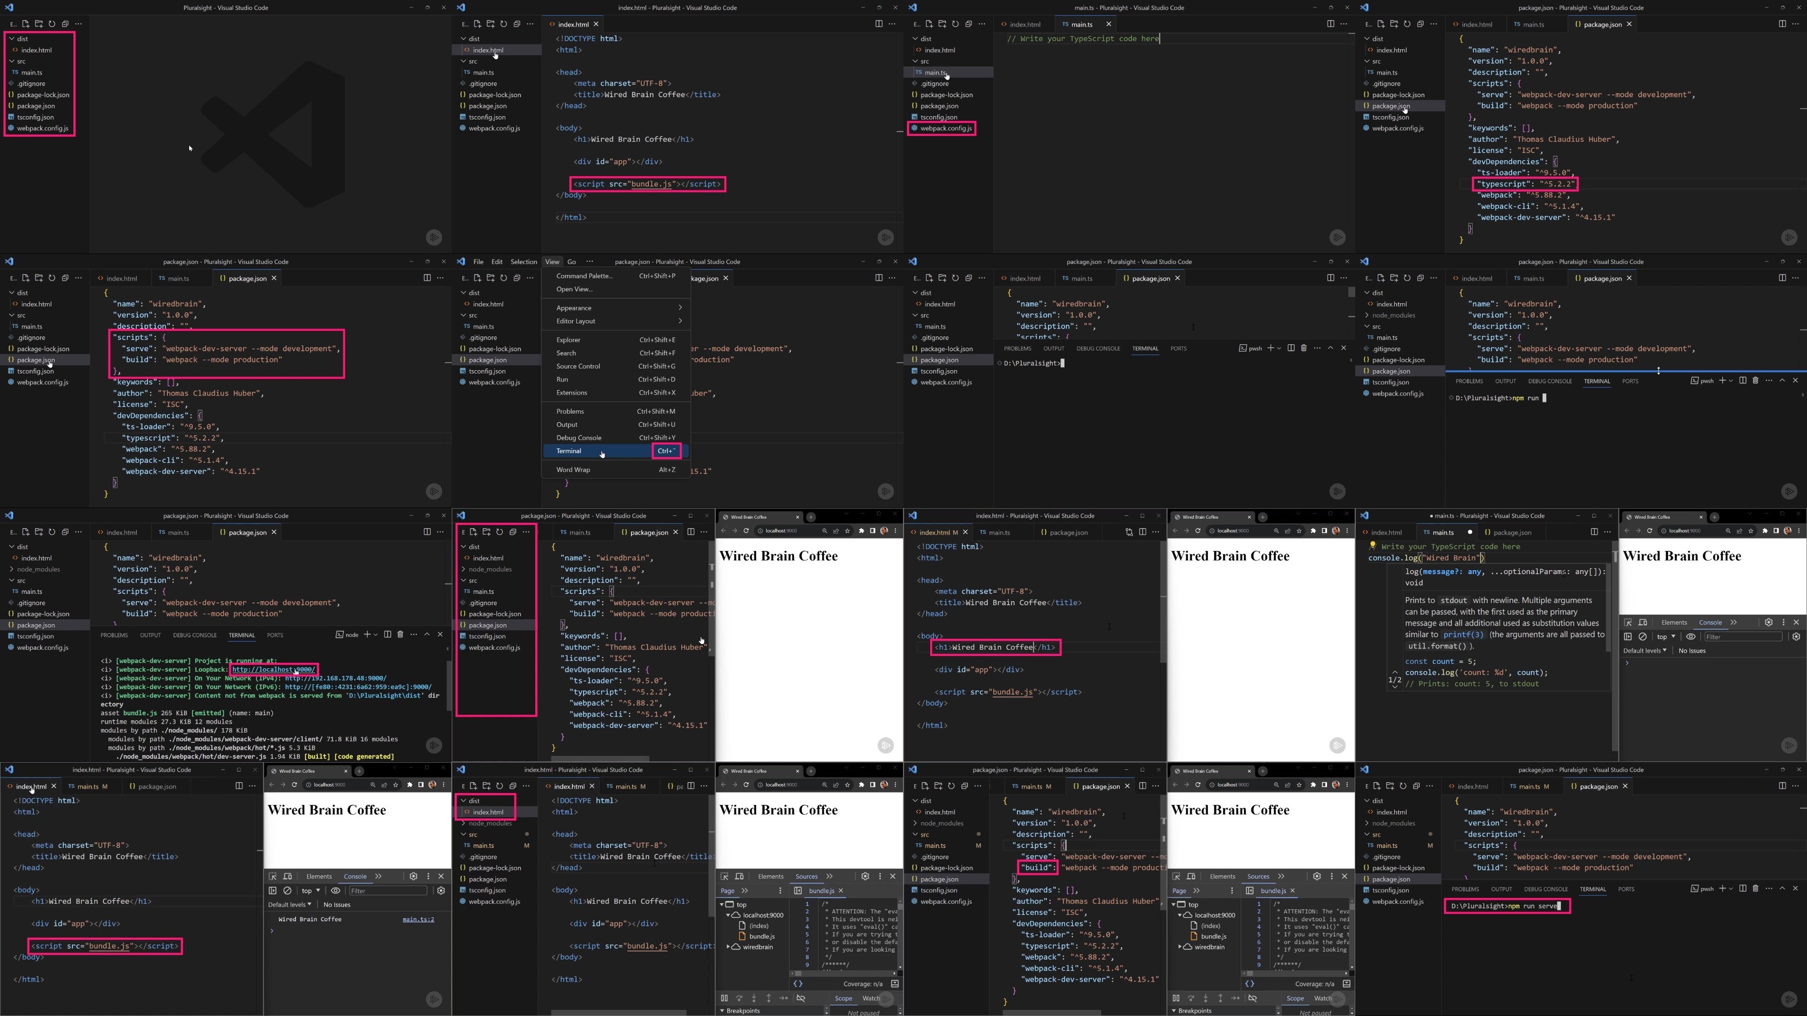Open the launch profile chevron in the node terminal panel
This screenshot has height=1016, width=1807.
click(376, 635)
